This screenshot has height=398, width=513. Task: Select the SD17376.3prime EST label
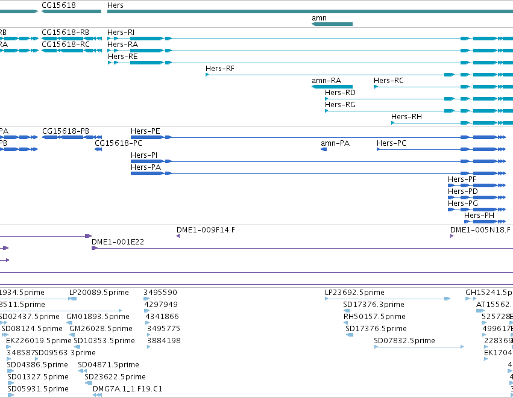click(374, 305)
